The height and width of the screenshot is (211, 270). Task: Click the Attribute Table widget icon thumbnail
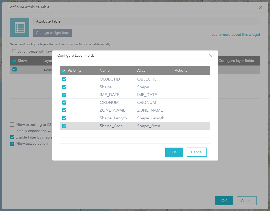coord(20,27)
